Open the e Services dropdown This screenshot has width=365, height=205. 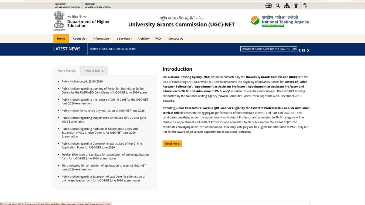[124, 39]
